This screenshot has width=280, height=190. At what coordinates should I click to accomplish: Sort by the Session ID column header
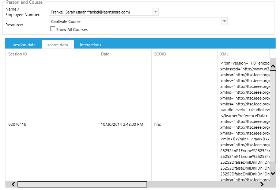tap(51, 54)
